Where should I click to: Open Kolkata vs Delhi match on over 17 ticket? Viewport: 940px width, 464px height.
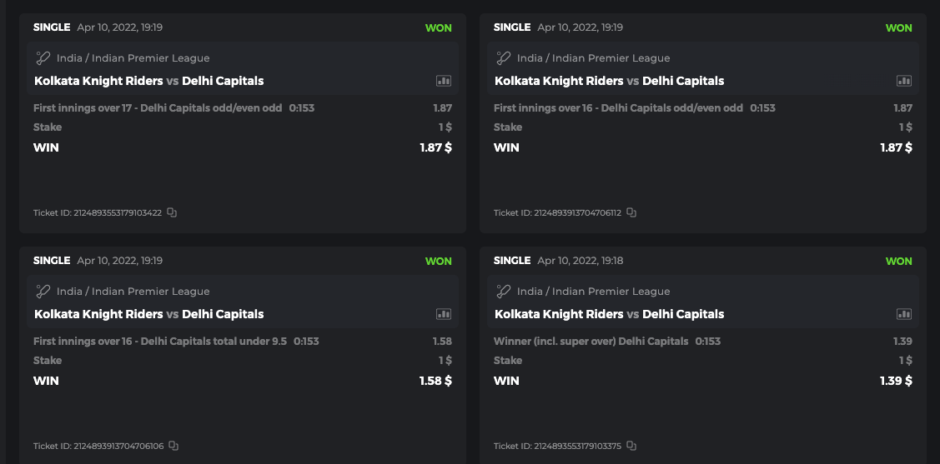click(x=149, y=81)
